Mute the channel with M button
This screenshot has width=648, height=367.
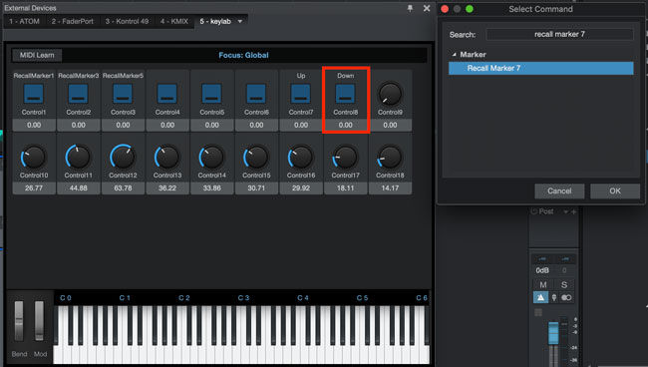[543, 285]
